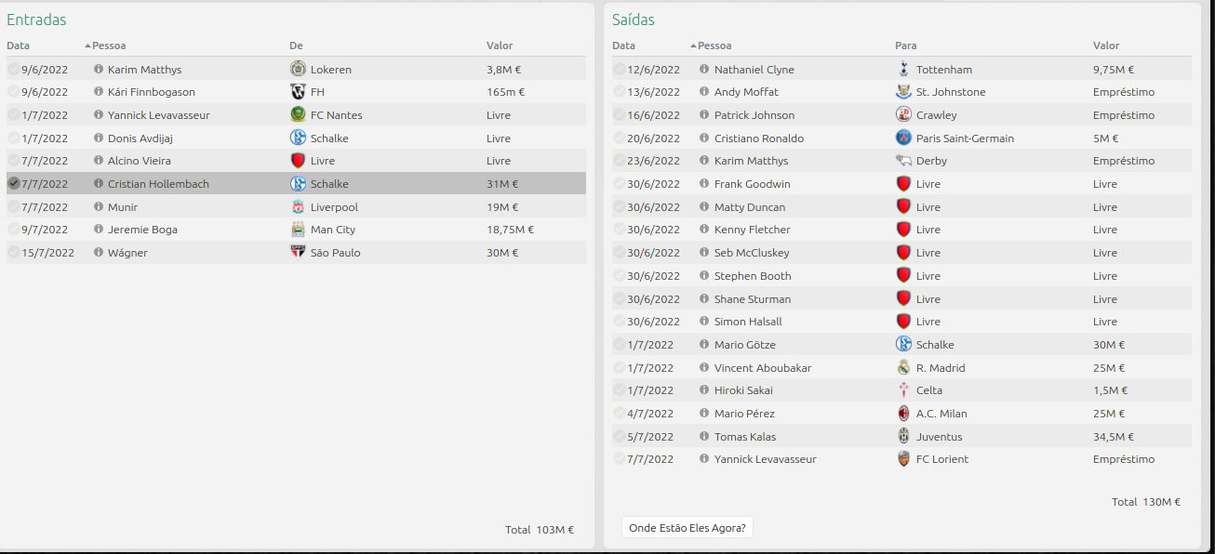Viewport: 1215px width, 554px height.
Task: Open the FC Nantes club badge
Action: 298,114
